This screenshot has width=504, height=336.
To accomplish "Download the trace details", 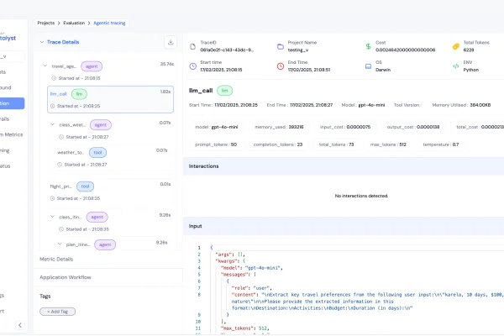I will [171, 42].
